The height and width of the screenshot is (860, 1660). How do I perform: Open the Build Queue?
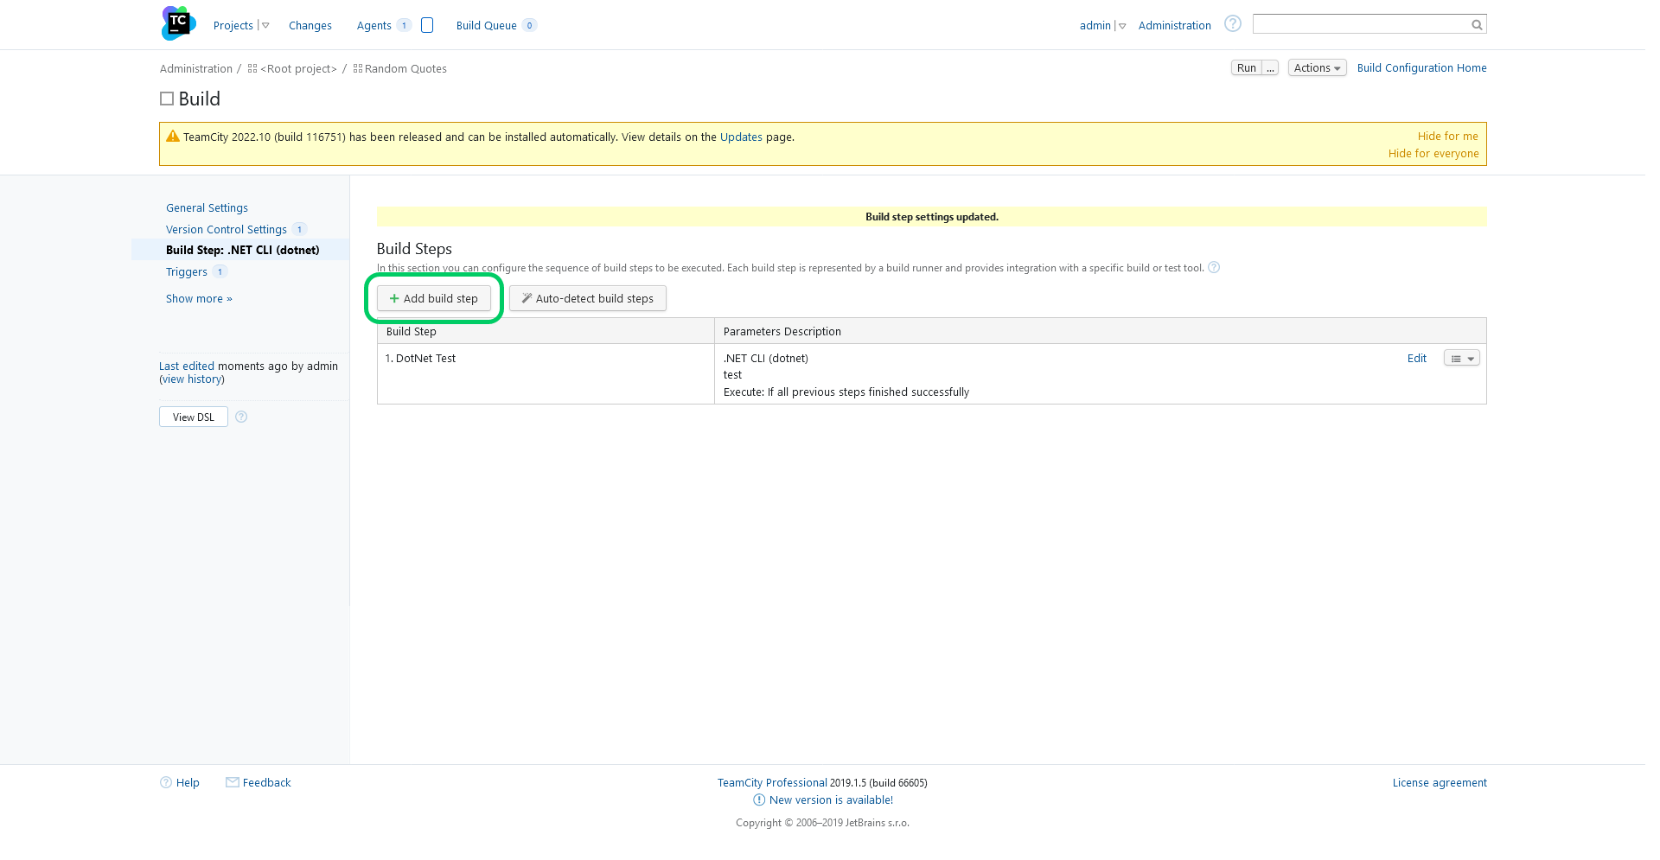[x=487, y=26]
